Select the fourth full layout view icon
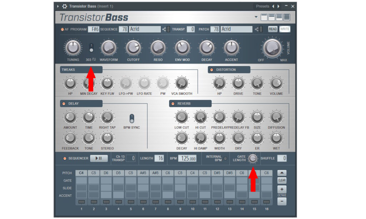The image size is (366, 219). coord(287,17)
